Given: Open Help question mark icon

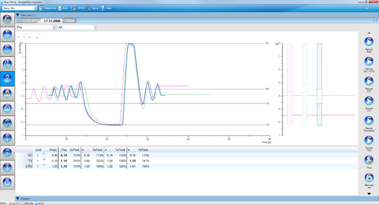Looking at the screenshot, I should pyautogui.click(x=103, y=8).
